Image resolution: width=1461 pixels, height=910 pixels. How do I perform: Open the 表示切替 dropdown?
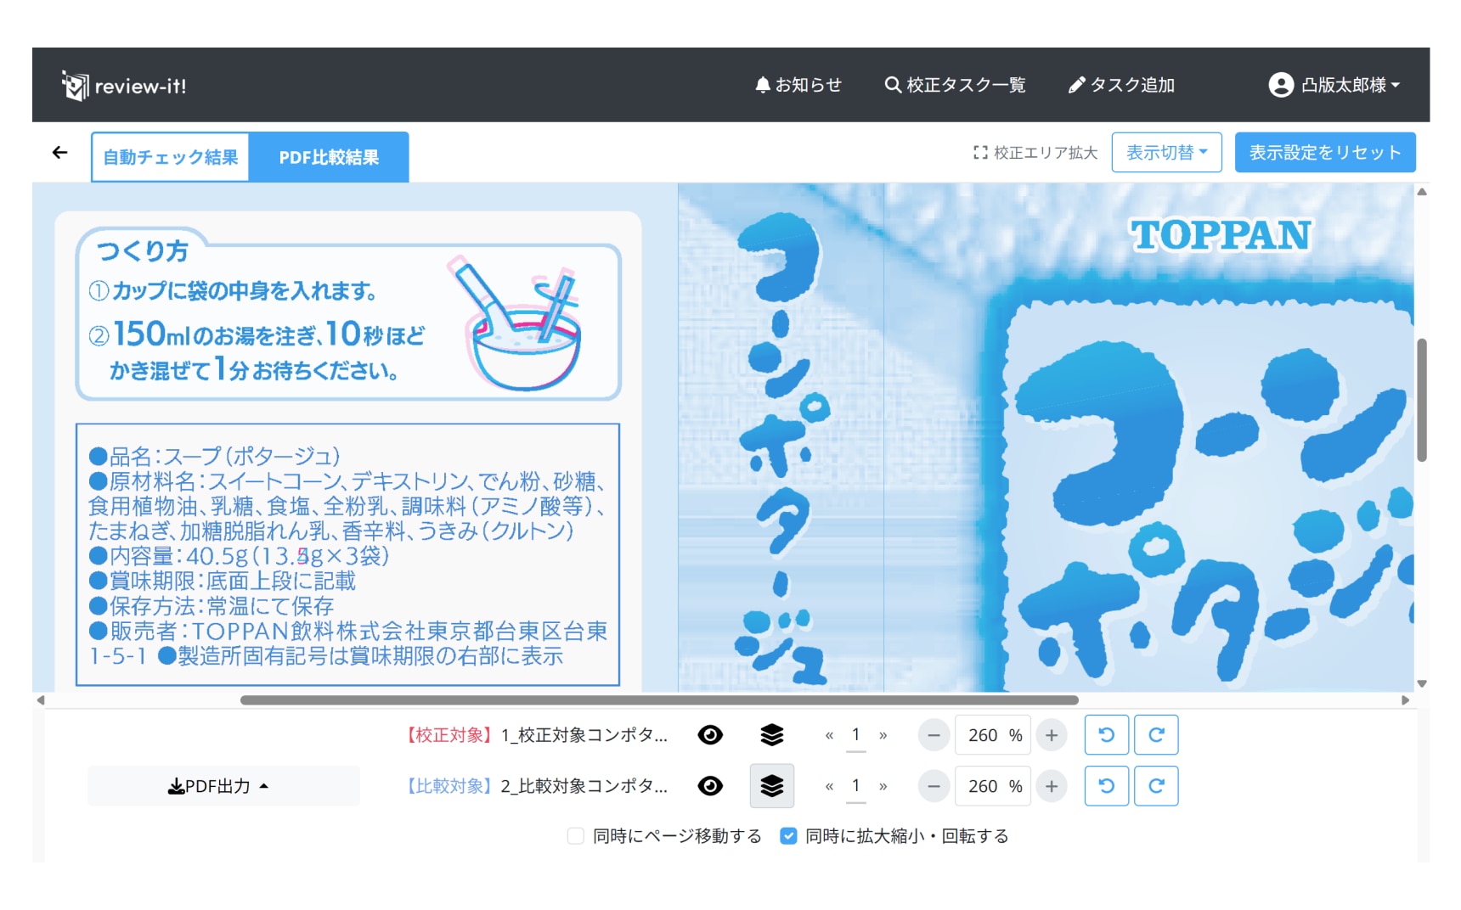point(1166,153)
